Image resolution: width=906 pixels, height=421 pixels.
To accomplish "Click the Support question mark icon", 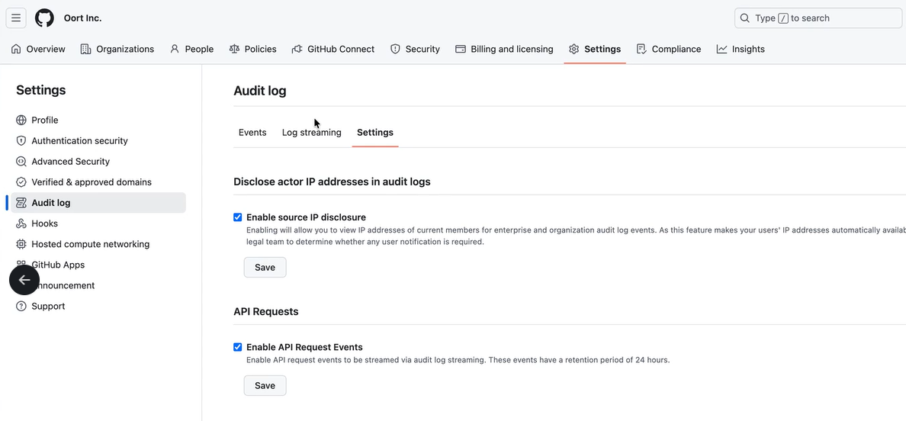I will [21, 307].
